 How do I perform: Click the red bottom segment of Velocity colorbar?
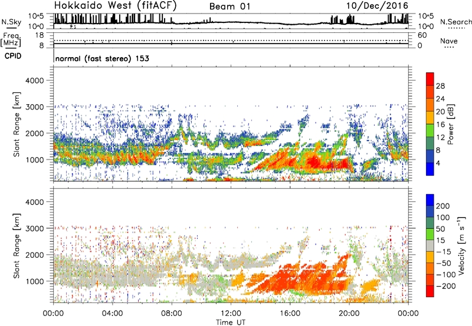pyautogui.click(x=430, y=291)
